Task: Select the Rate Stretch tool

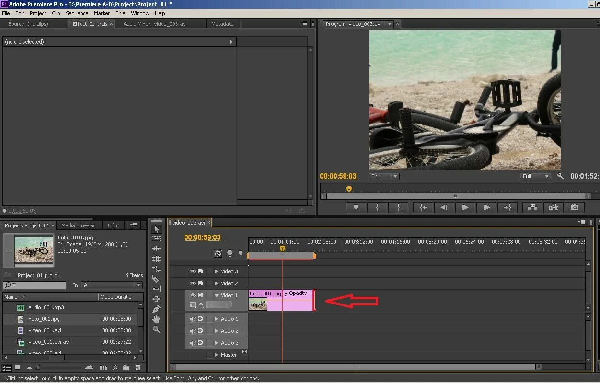Action: (156, 269)
